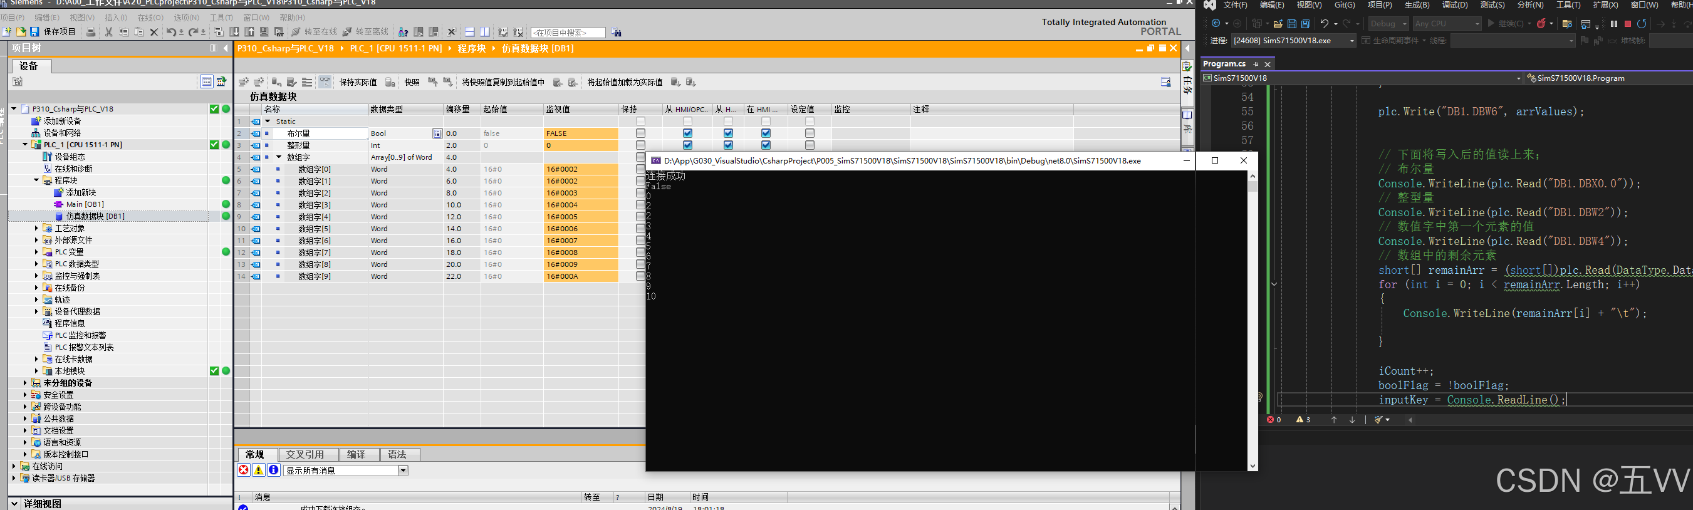Click split editor vertically icon

tap(485, 31)
